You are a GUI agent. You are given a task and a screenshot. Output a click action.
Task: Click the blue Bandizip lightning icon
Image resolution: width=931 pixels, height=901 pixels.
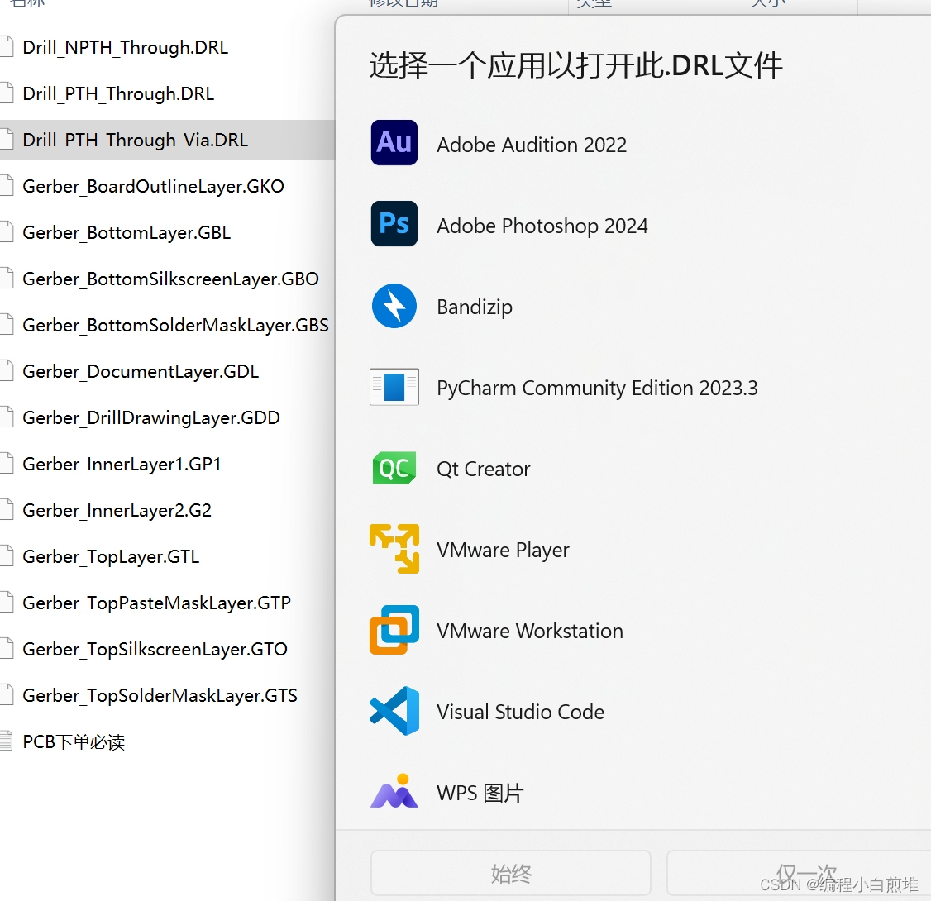394,306
